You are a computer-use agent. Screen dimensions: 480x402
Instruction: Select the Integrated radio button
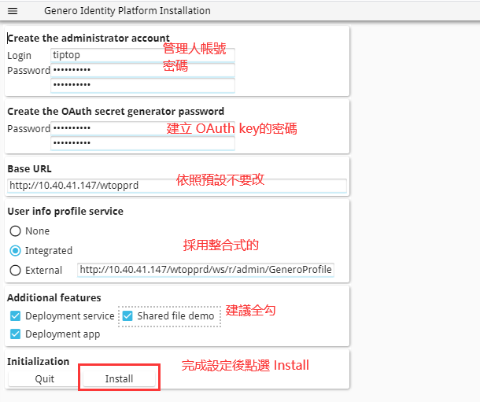(x=15, y=250)
